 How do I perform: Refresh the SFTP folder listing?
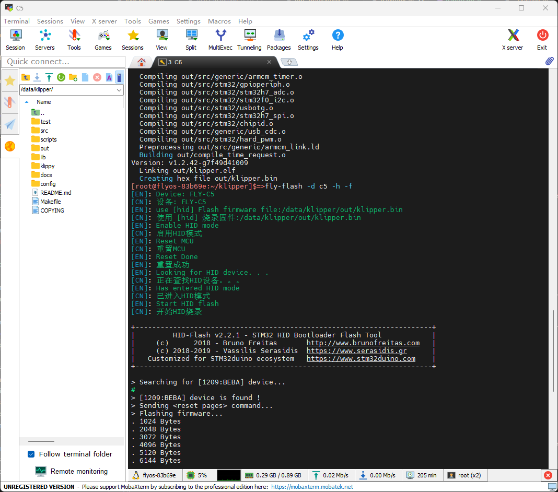(x=61, y=77)
